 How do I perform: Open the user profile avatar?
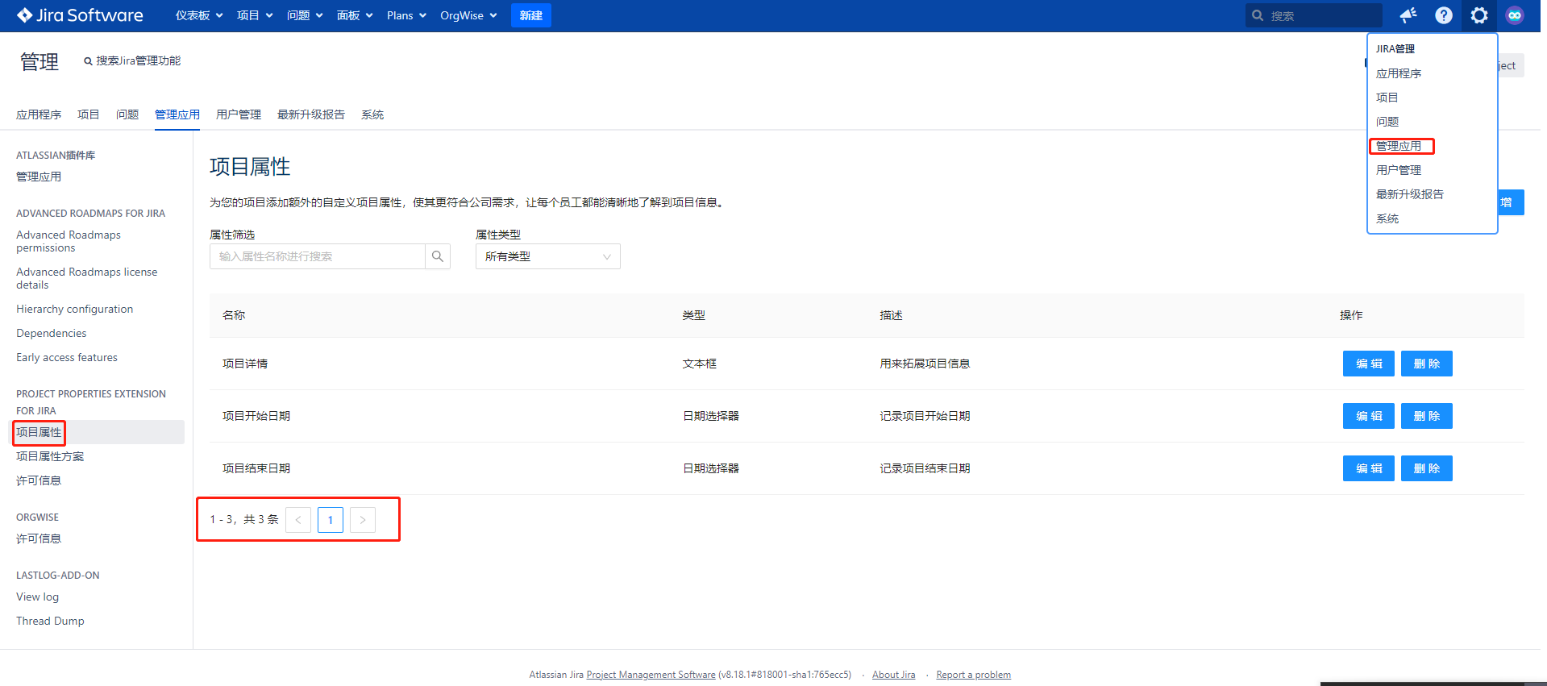(1515, 15)
